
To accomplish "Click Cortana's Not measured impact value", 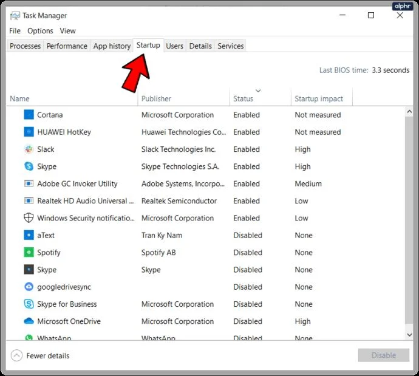I will pyautogui.click(x=318, y=115).
